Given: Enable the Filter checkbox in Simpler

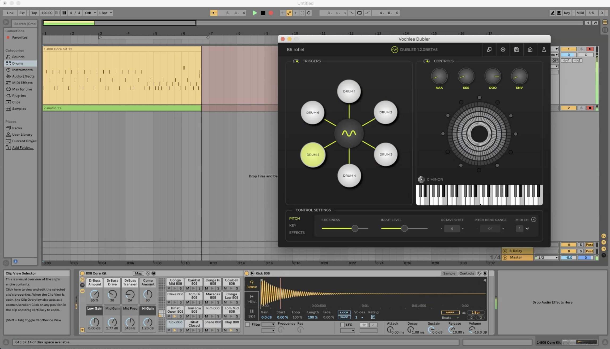Looking at the screenshot, I should [x=247, y=324].
